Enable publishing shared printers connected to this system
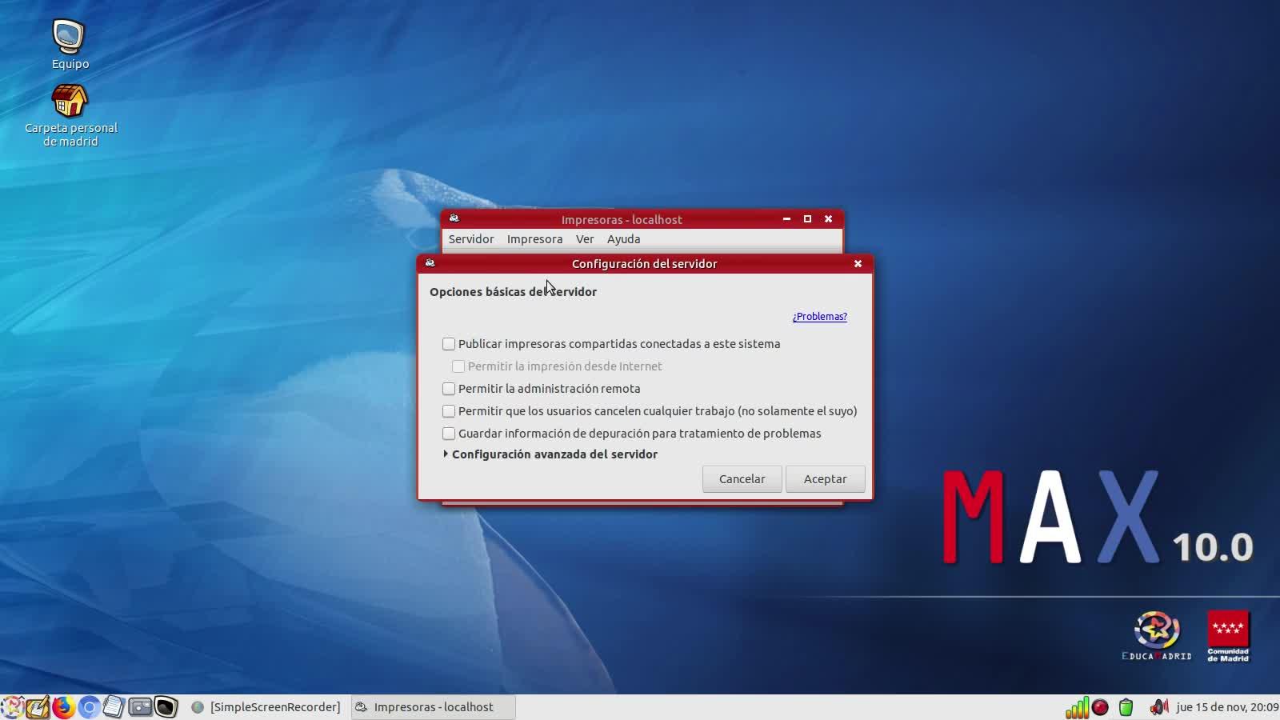This screenshot has height=720, width=1280. tap(449, 344)
